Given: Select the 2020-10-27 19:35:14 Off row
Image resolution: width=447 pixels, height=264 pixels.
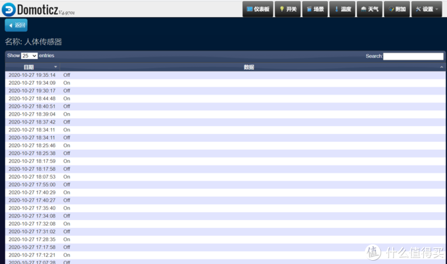Looking at the screenshot, I should [32, 75].
